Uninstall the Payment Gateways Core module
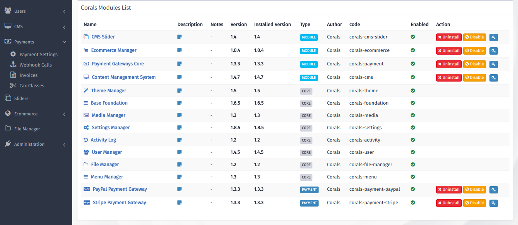This screenshot has height=225, width=518. pyautogui.click(x=449, y=64)
